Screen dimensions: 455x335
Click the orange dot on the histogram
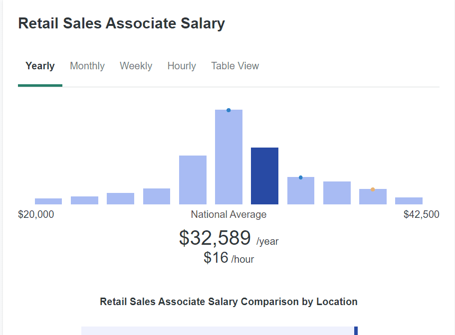pyautogui.click(x=373, y=189)
